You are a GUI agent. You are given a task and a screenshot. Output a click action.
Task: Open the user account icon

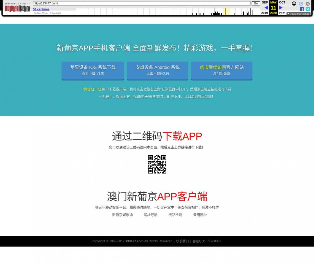tap(294, 4)
